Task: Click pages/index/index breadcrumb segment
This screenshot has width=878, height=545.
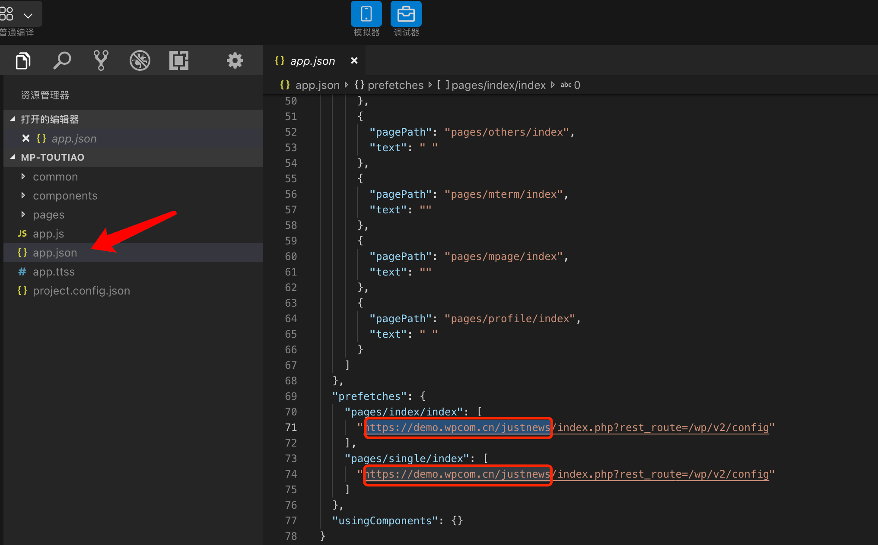Action: 491,85
